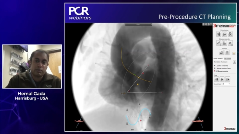This screenshot has width=239, height=134.
Task: Open the second Report document icon
Action: [x=227, y=52]
